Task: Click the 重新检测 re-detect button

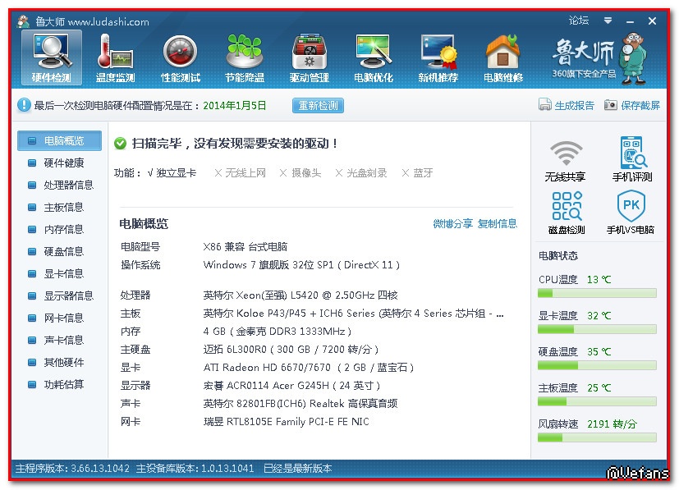Action: tap(318, 105)
